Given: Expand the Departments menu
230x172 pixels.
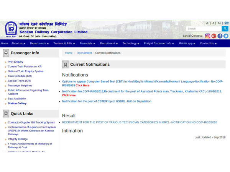Looking at the screenshot, I should click(39, 44).
